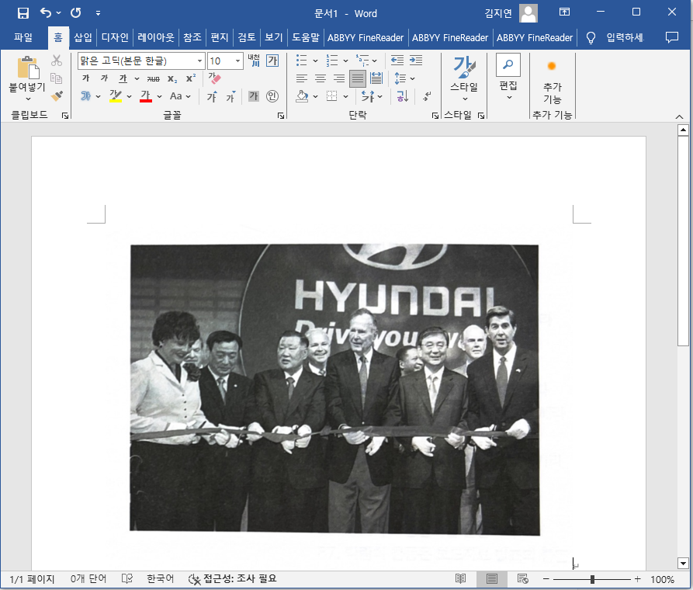Activate the Format Painter brush
693x590 pixels.
click(x=57, y=95)
